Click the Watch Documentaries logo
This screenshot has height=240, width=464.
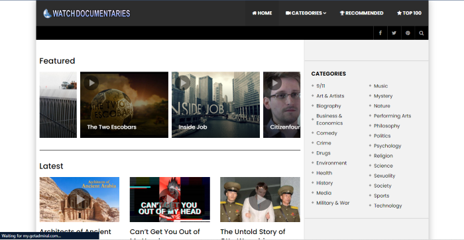[x=87, y=13]
